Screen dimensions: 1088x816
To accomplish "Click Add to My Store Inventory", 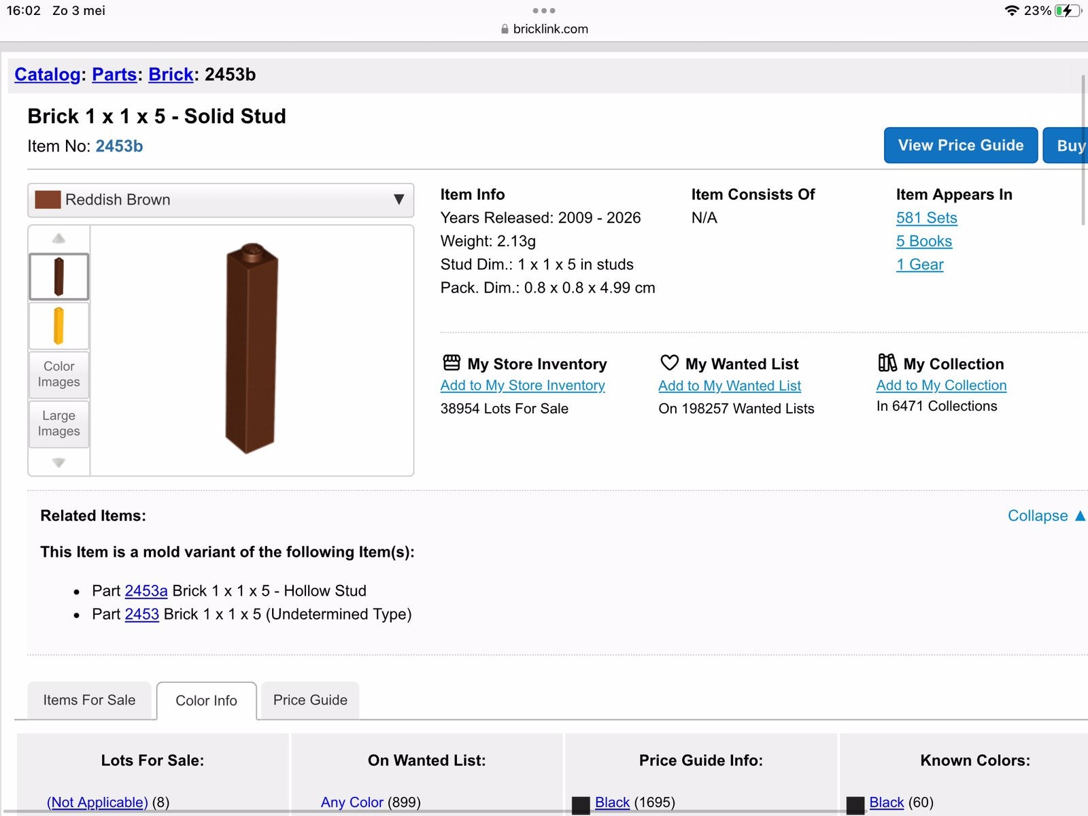I will [522, 386].
